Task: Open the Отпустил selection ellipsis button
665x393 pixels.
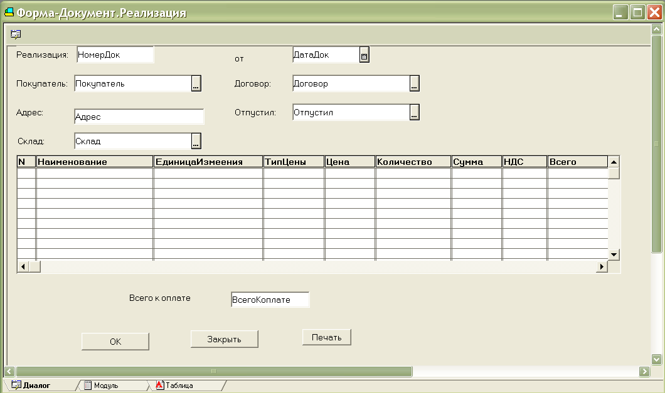Action: [414, 113]
